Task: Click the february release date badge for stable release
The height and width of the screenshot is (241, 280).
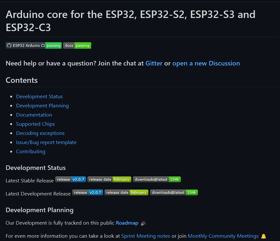Action: tap(109, 179)
